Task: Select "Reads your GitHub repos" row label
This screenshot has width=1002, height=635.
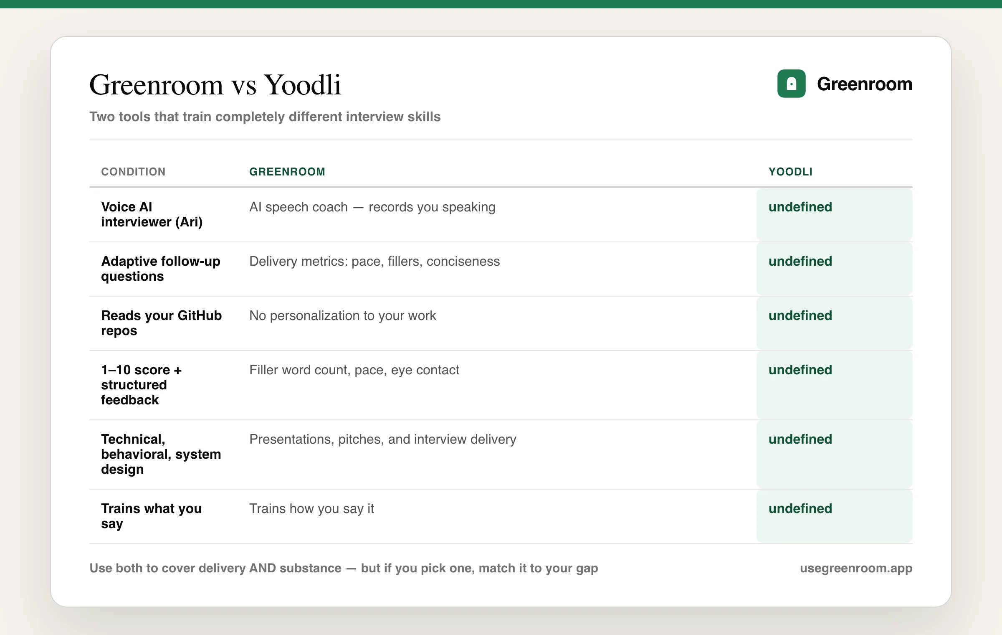Action: point(162,323)
